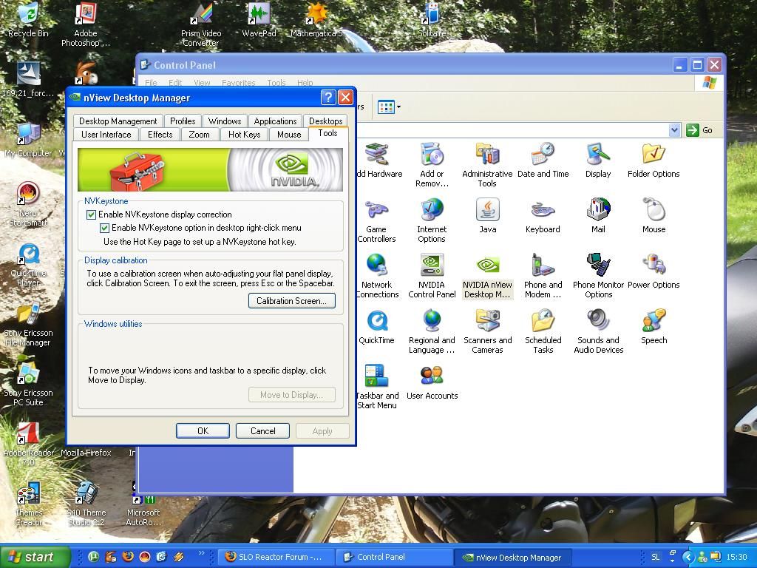Open the Date and Time applet
Image resolution: width=757 pixels, height=568 pixels.
[543, 160]
